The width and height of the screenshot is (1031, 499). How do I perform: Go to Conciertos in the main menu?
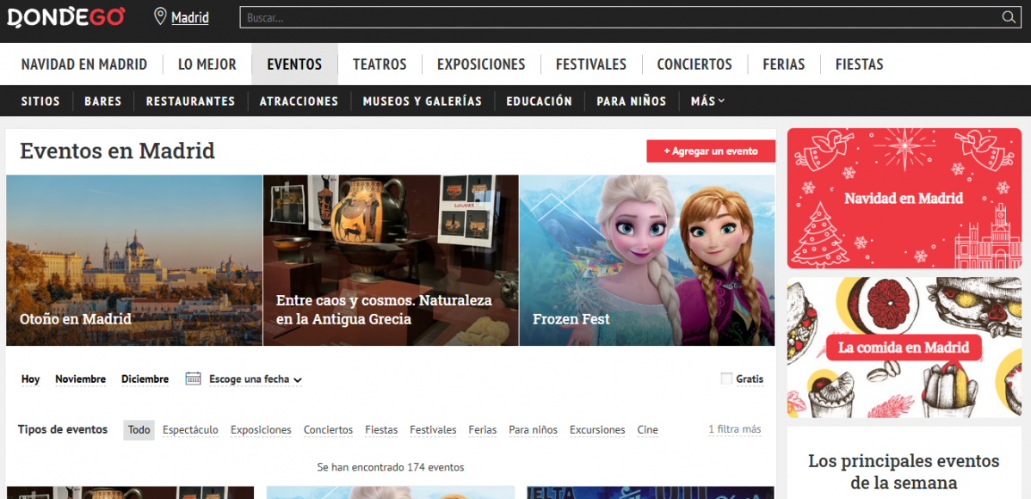(695, 65)
